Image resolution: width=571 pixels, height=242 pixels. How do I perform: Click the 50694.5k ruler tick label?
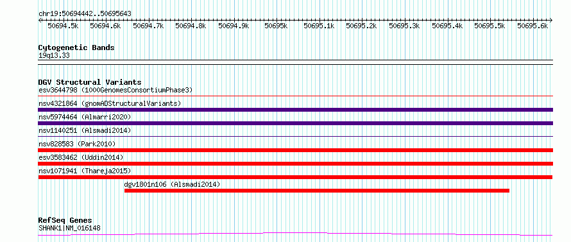[x=63, y=26]
